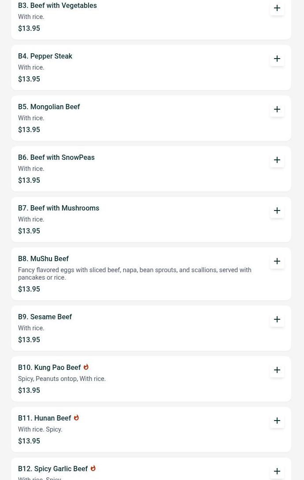This screenshot has height=480, width=304.
Task: Open the B4. Pepper Steak item title
Action: click(45, 56)
